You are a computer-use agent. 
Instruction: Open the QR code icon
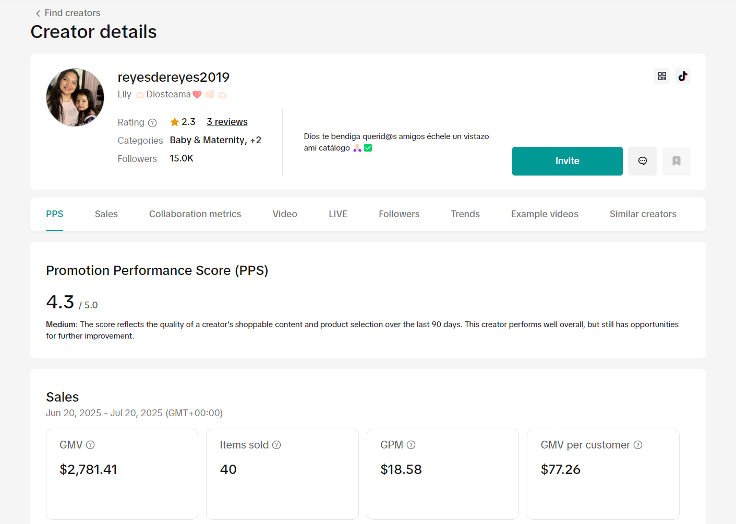point(662,76)
